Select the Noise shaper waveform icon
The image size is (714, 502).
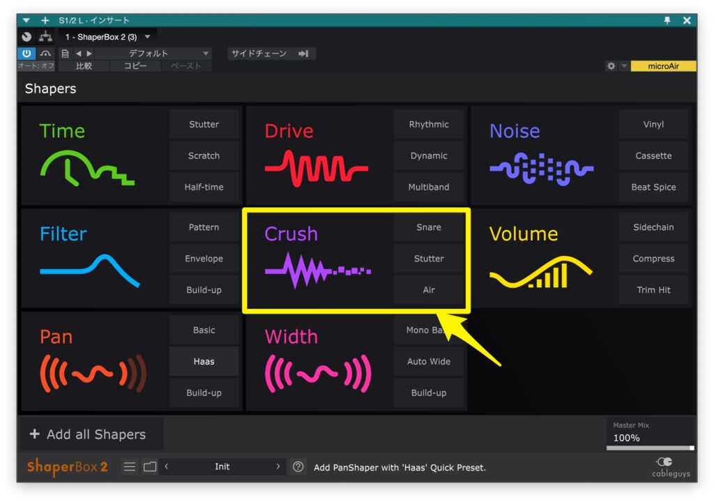coord(541,169)
